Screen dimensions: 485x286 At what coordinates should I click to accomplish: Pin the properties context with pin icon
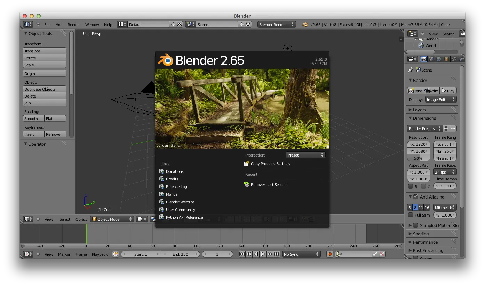coord(411,70)
